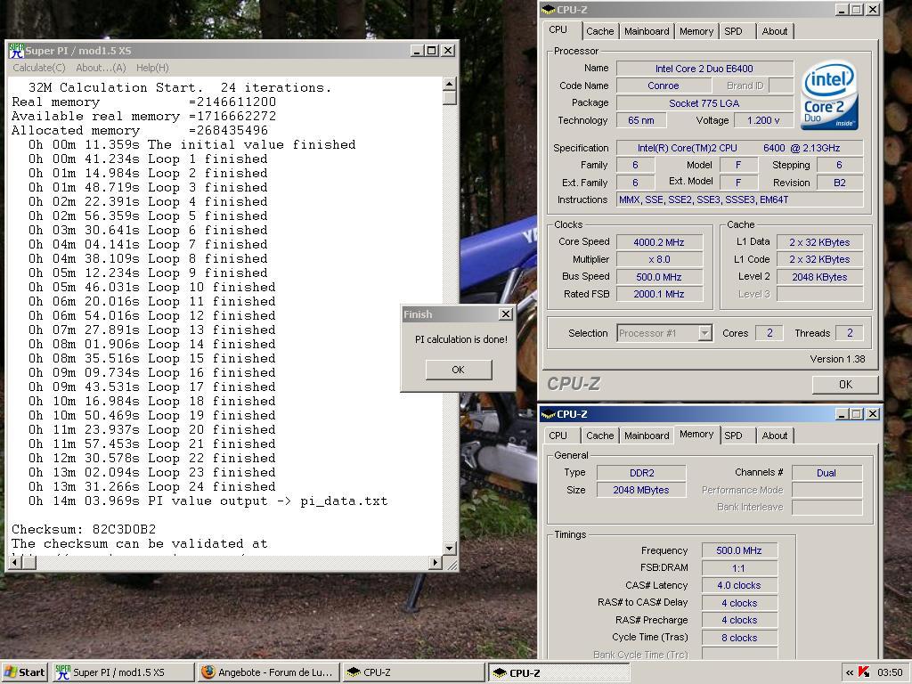Open the Help(H) menu in Super PI

(x=152, y=68)
